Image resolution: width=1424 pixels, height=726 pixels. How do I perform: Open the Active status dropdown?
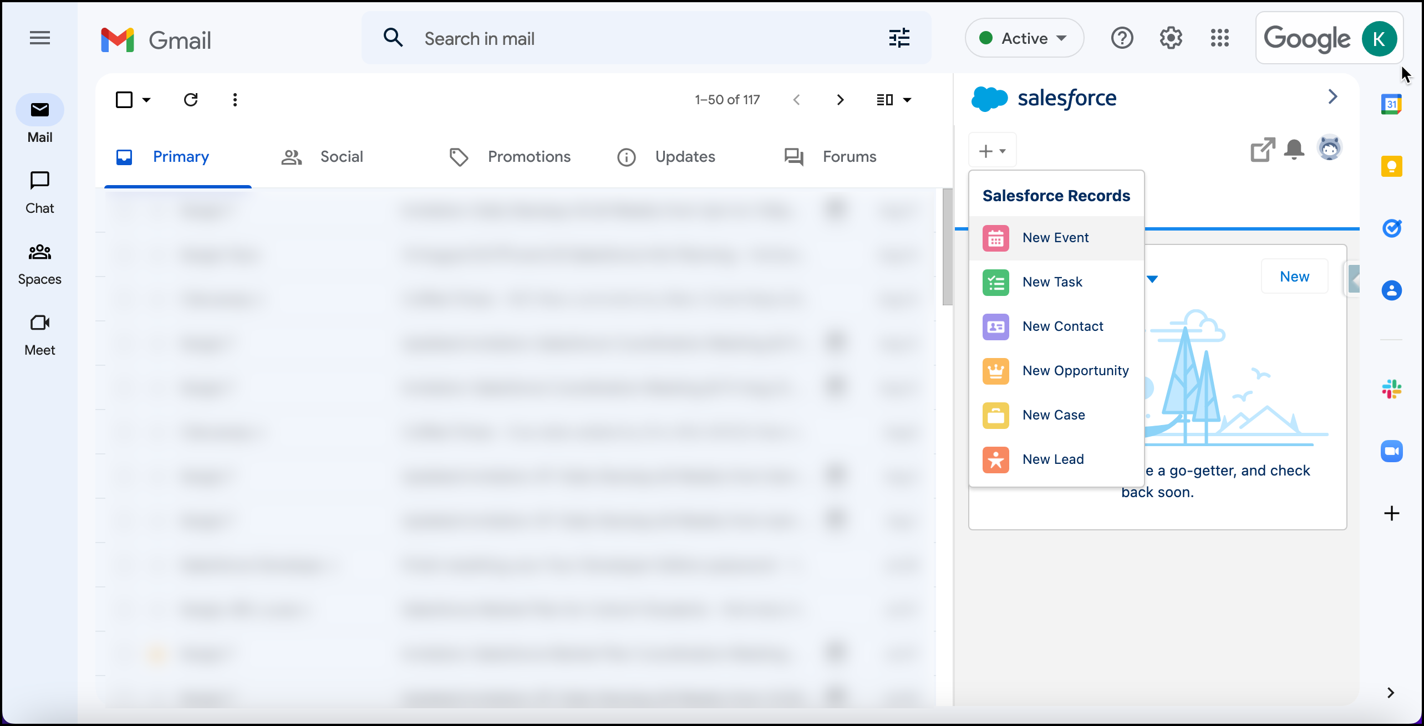point(1024,38)
